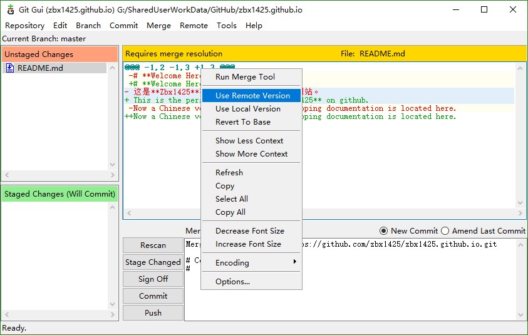
Task: Open the Branch menu
Action: [88, 26]
